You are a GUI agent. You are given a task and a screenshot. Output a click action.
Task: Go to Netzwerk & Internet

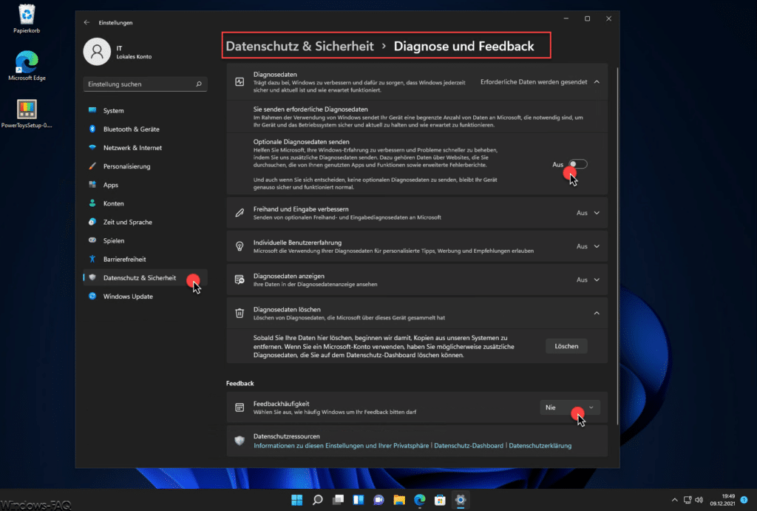(145, 148)
